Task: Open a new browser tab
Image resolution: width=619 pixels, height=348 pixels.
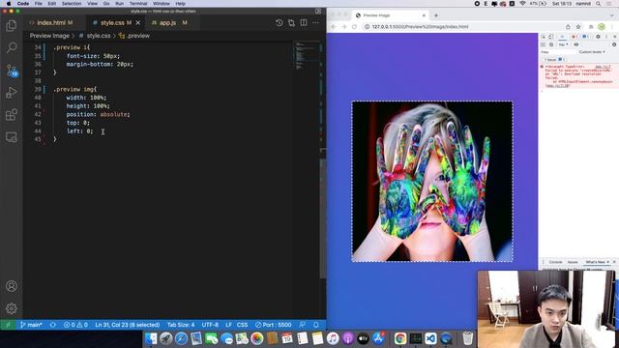Action: (x=436, y=15)
